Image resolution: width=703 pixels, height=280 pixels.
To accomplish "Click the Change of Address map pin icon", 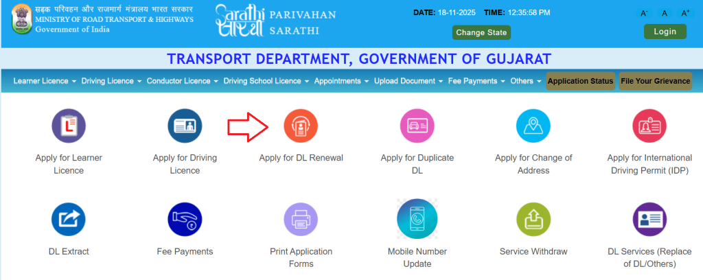I will click(x=533, y=126).
